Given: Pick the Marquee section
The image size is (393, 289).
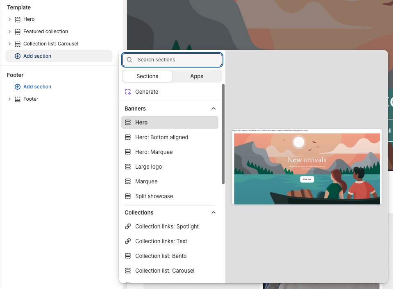Looking at the screenshot, I should (x=170, y=182).
